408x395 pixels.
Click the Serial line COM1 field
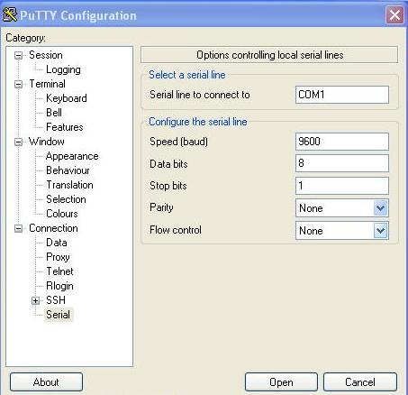click(x=342, y=95)
